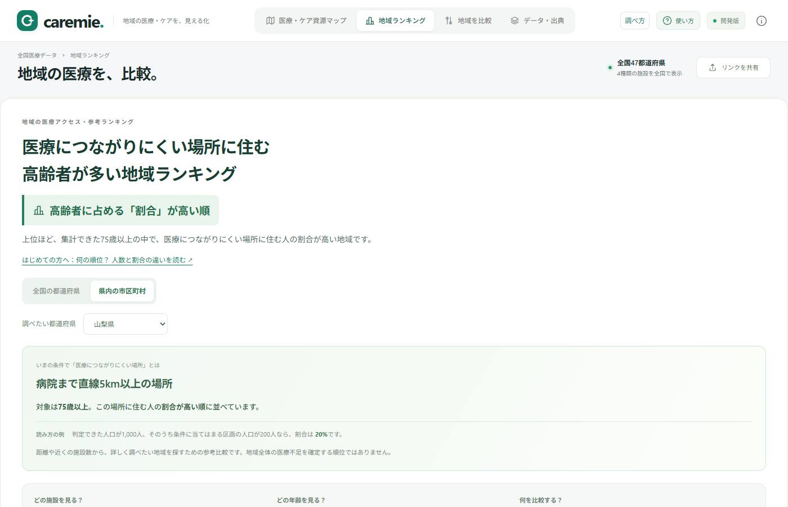Click the どの施設を見る？ label
Viewport: 788px width, 507px height.
point(58,500)
